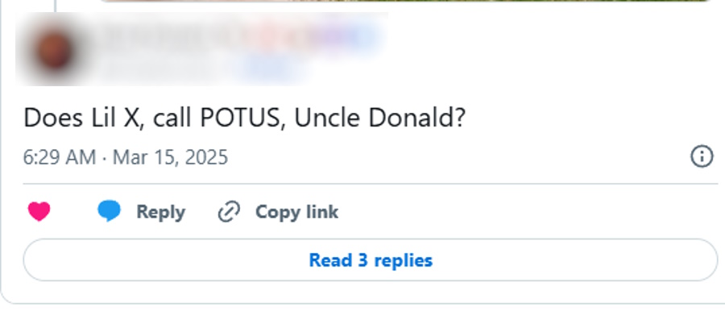Select the Mar 15, 2025 date text
The image size is (725, 311).
[170, 157]
